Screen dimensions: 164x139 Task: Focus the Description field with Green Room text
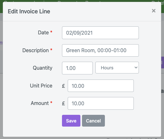click(100, 50)
